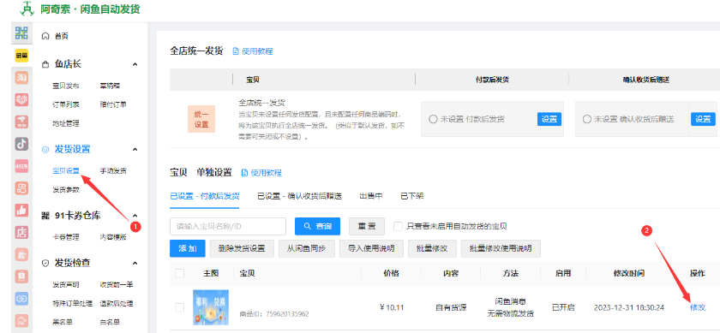Image resolution: width=720 pixels, height=333 pixels.
Task: Tick the select-all checkbox in table header
Action: (x=179, y=273)
